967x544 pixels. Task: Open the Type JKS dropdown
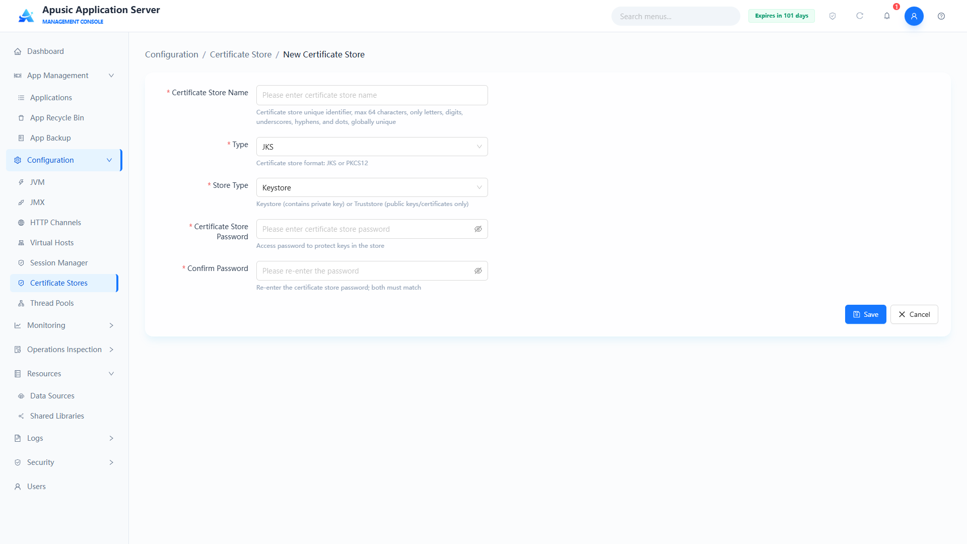click(x=372, y=147)
